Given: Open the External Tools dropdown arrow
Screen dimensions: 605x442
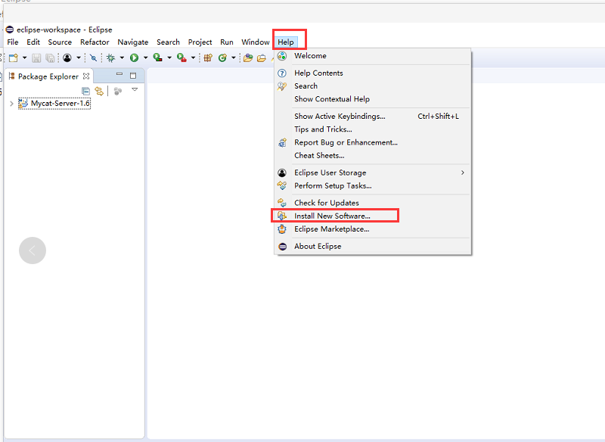Looking at the screenshot, I should (193, 58).
